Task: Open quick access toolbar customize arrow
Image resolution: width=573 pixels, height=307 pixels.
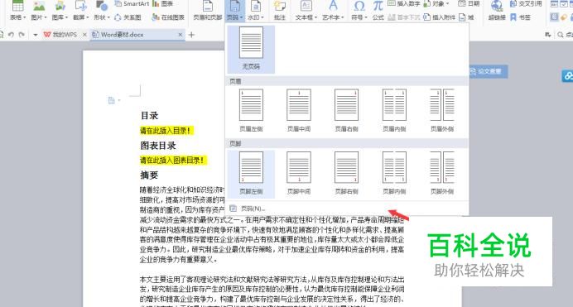Action: click(36, 35)
